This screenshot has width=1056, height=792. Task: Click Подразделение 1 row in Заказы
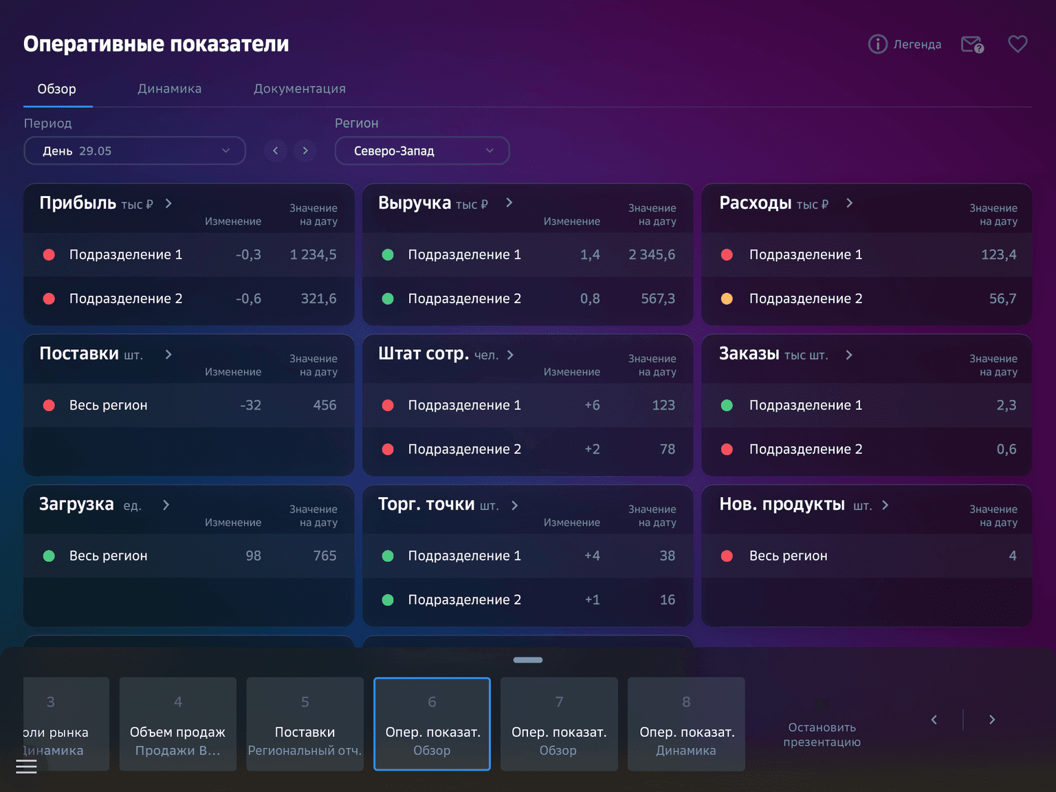pos(867,405)
